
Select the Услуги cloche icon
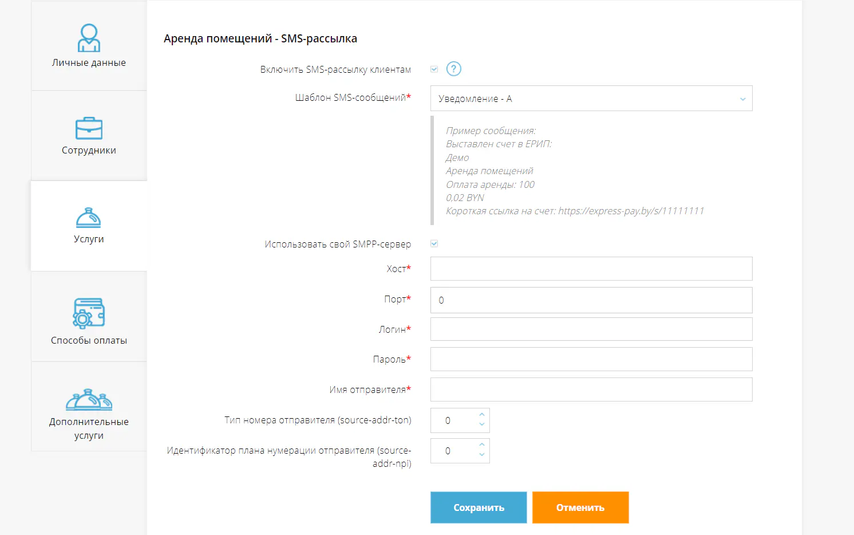89,218
